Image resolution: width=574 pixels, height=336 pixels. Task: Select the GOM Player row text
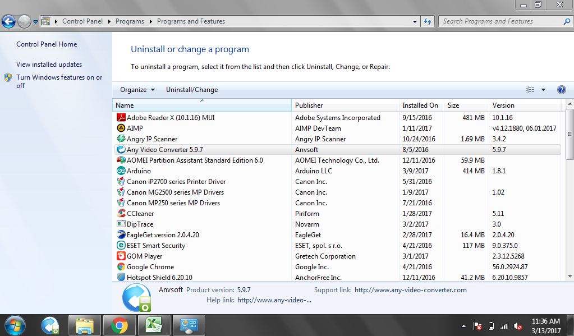pos(144,256)
